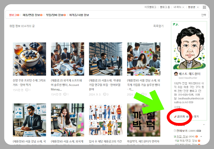Open the 장성훈 account dropdown arrow
Screen dimensions: 214x149
(x=198, y=7)
